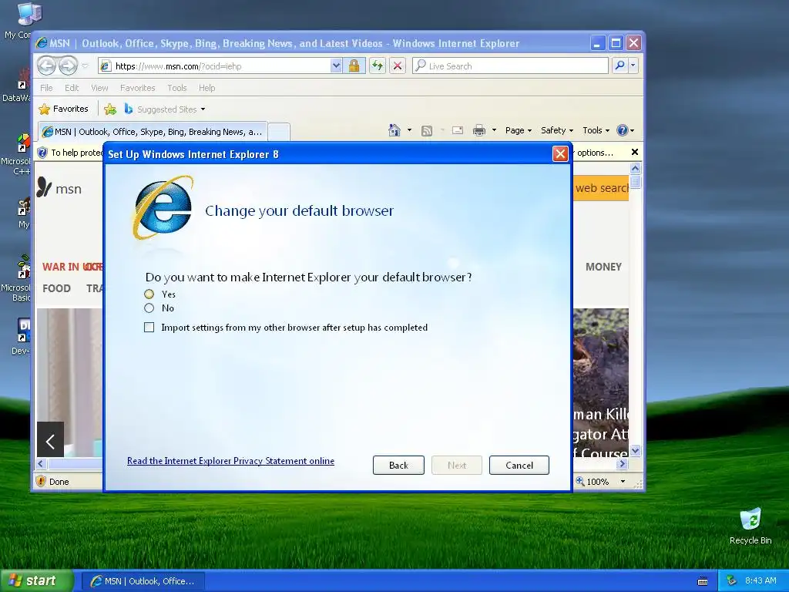
Task: Open the Safety dropdown menu
Action: pyautogui.click(x=556, y=130)
